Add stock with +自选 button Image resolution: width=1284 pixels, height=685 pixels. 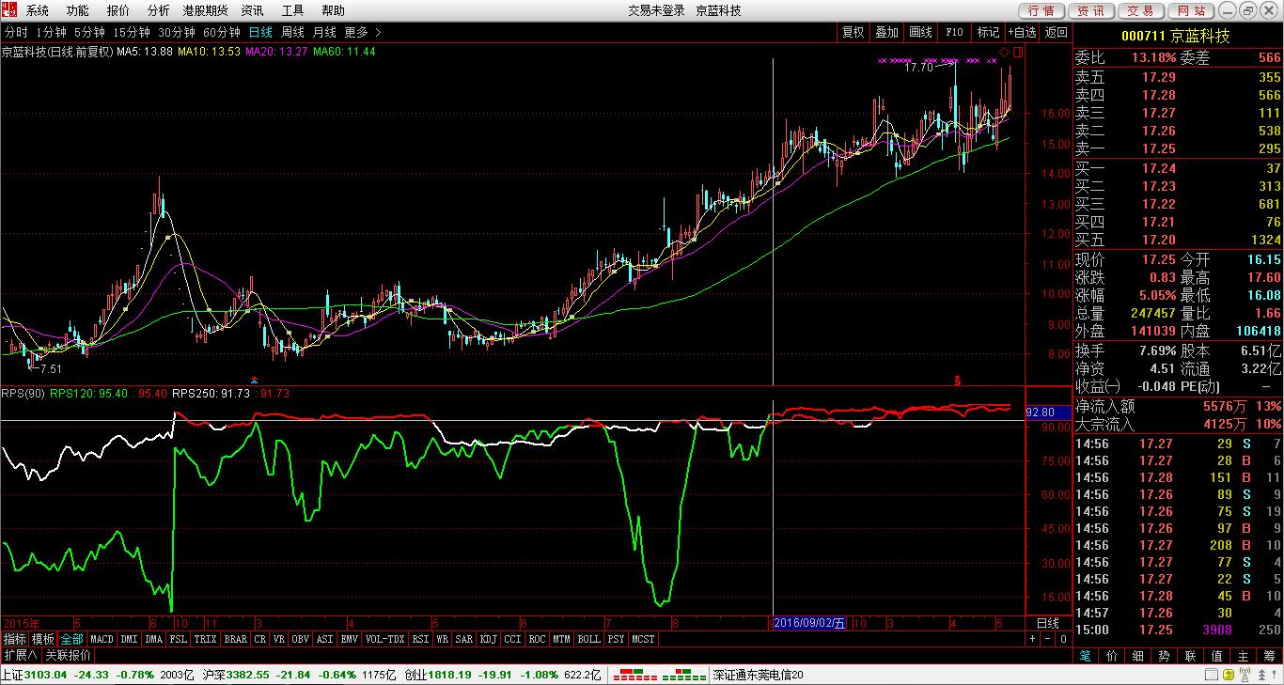(x=1023, y=32)
